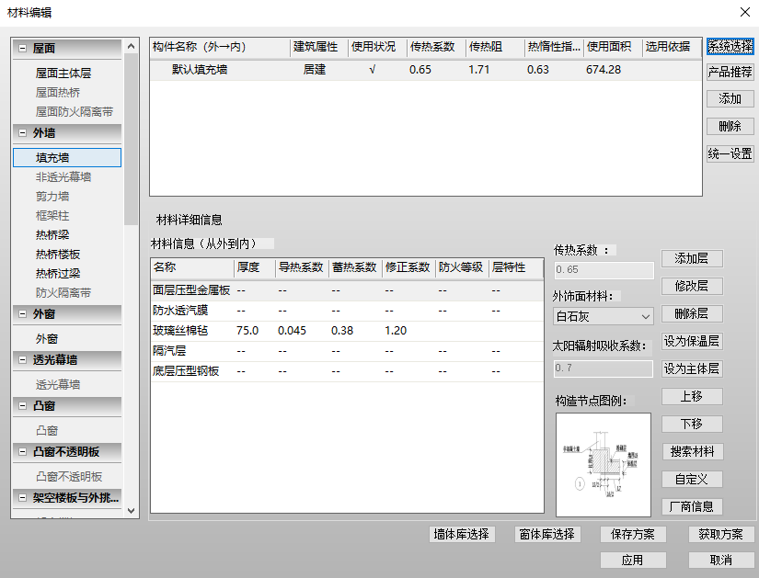Collapse the 外窗 section expander

click(22, 314)
